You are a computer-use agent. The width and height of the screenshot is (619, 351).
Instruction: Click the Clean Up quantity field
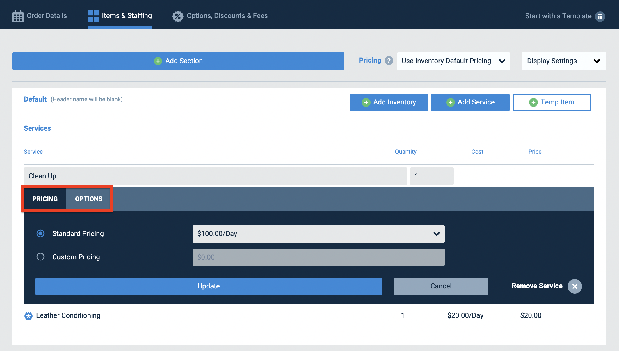point(432,176)
